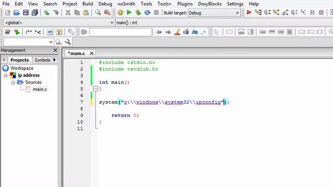Save the current file using the floppy disk icon

coord(25,12)
